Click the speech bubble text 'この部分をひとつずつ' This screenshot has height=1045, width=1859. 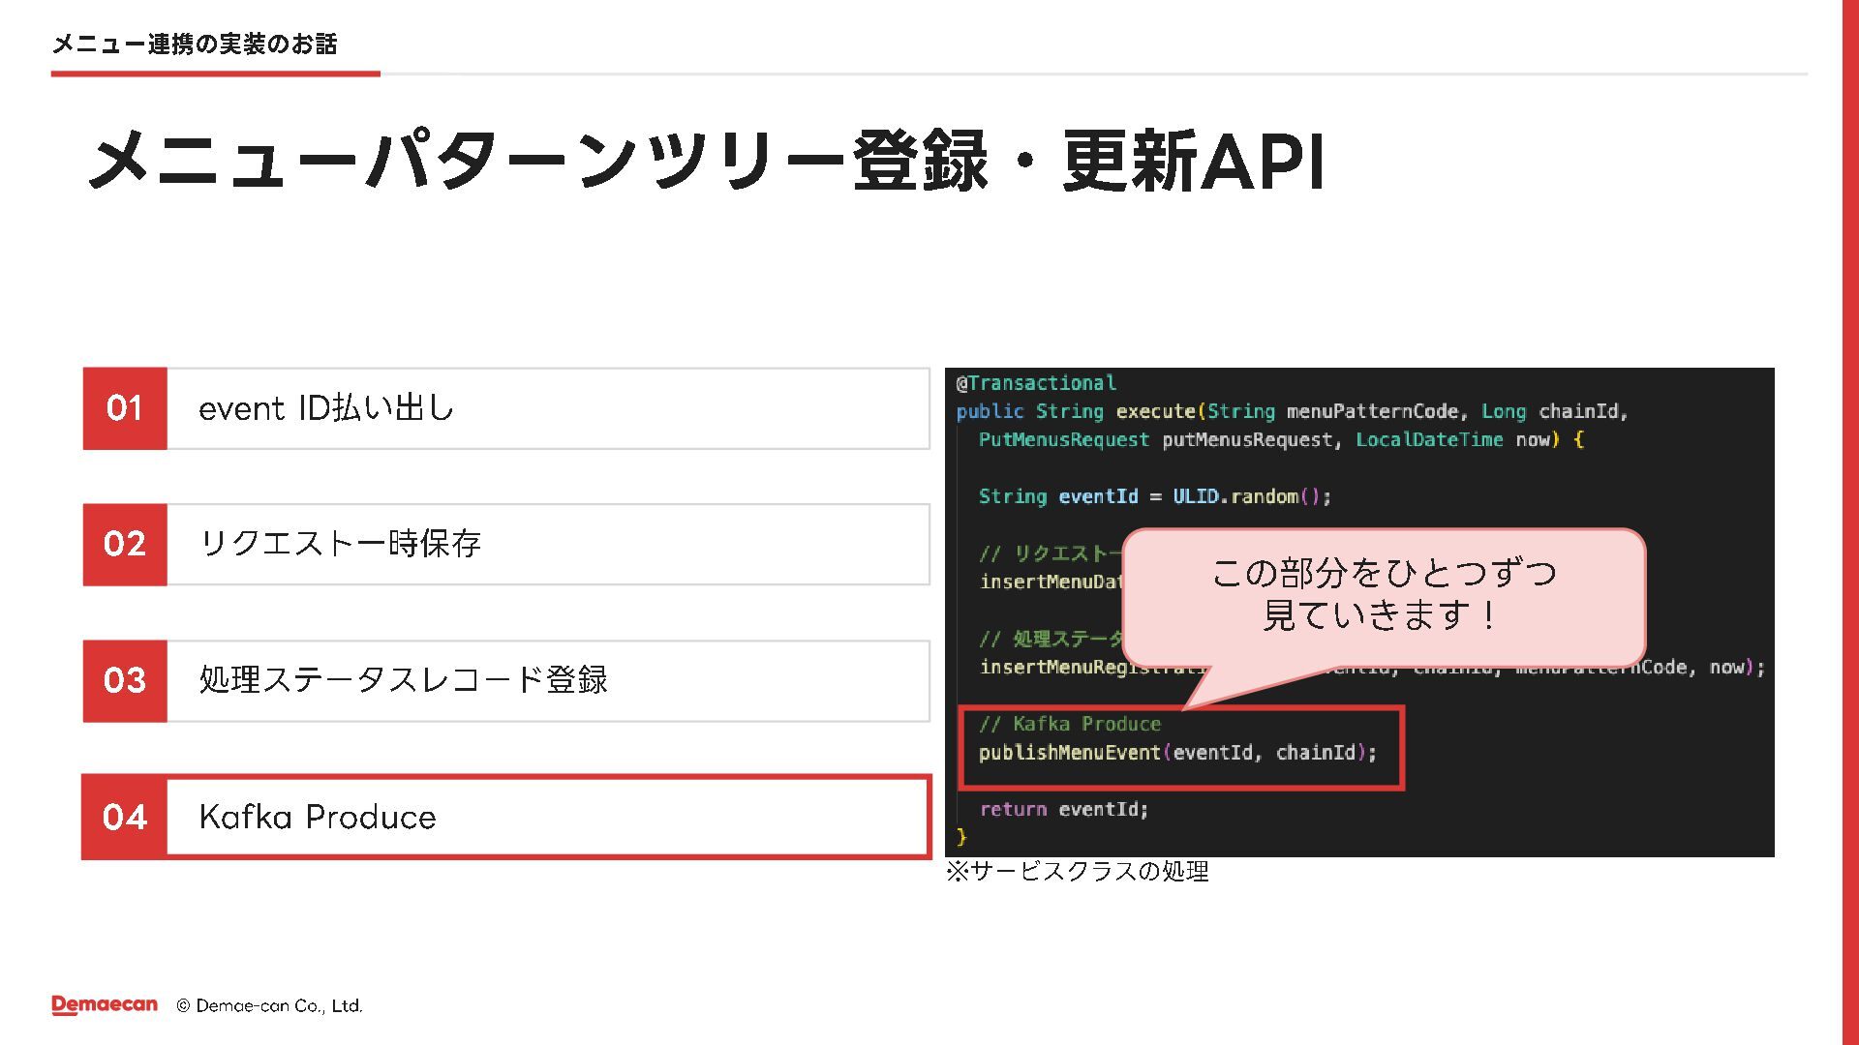1384,573
